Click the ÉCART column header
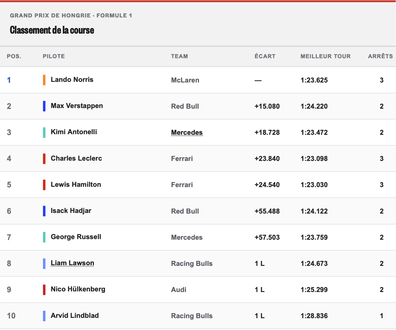The width and height of the screenshot is (396, 330). [x=265, y=56]
